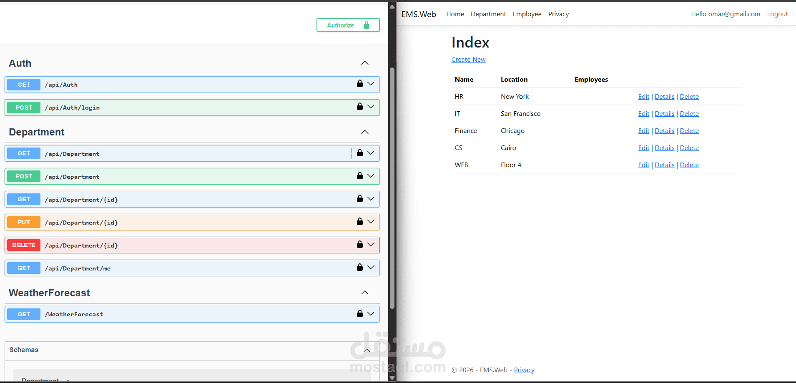796x383 pixels.
Task: Edit the IT department
Action: point(643,114)
